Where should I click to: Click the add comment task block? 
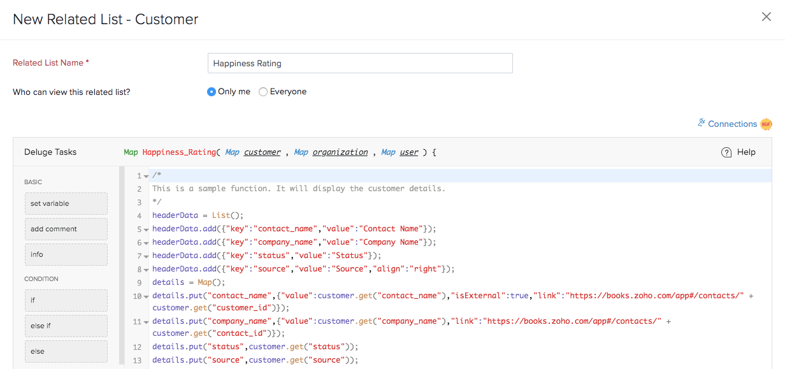point(66,229)
